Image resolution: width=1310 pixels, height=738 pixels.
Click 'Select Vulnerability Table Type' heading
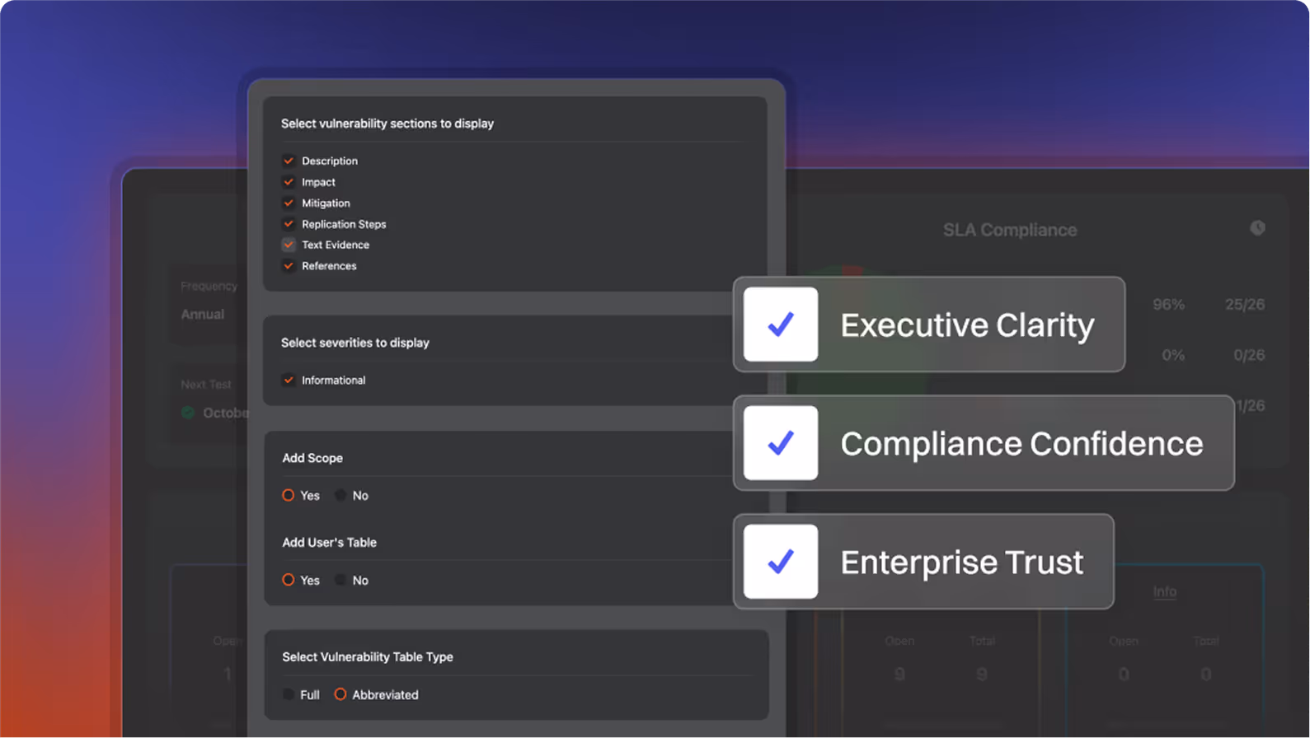tap(368, 657)
